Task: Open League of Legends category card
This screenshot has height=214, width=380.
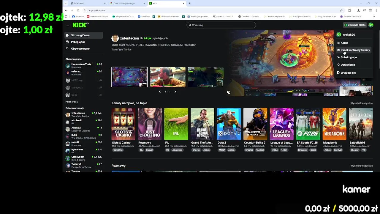Action: (282, 124)
